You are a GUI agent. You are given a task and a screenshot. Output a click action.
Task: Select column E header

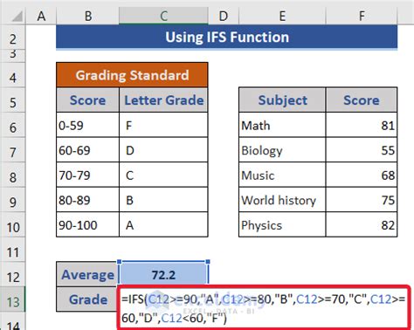pos(282,16)
